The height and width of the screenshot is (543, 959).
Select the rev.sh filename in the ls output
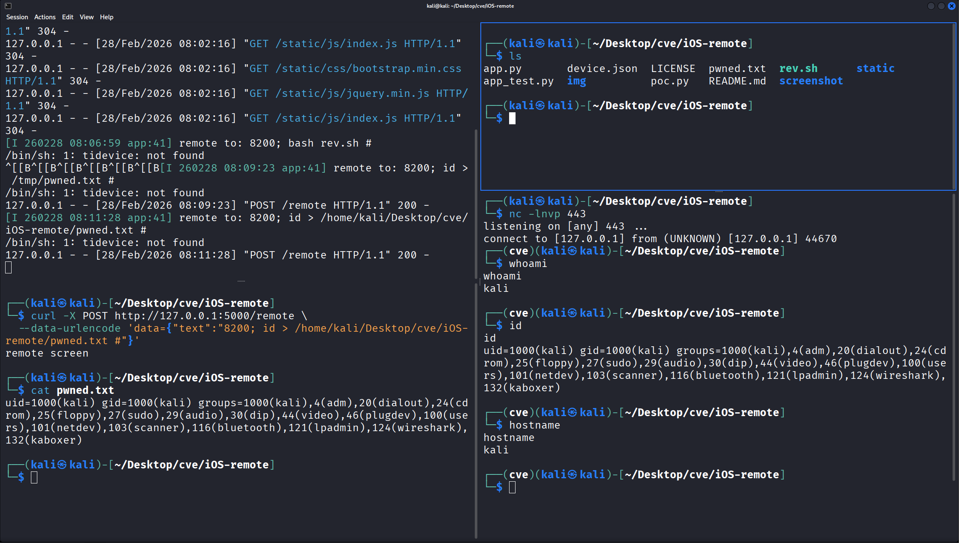pyautogui.click(x=798, y=68)
